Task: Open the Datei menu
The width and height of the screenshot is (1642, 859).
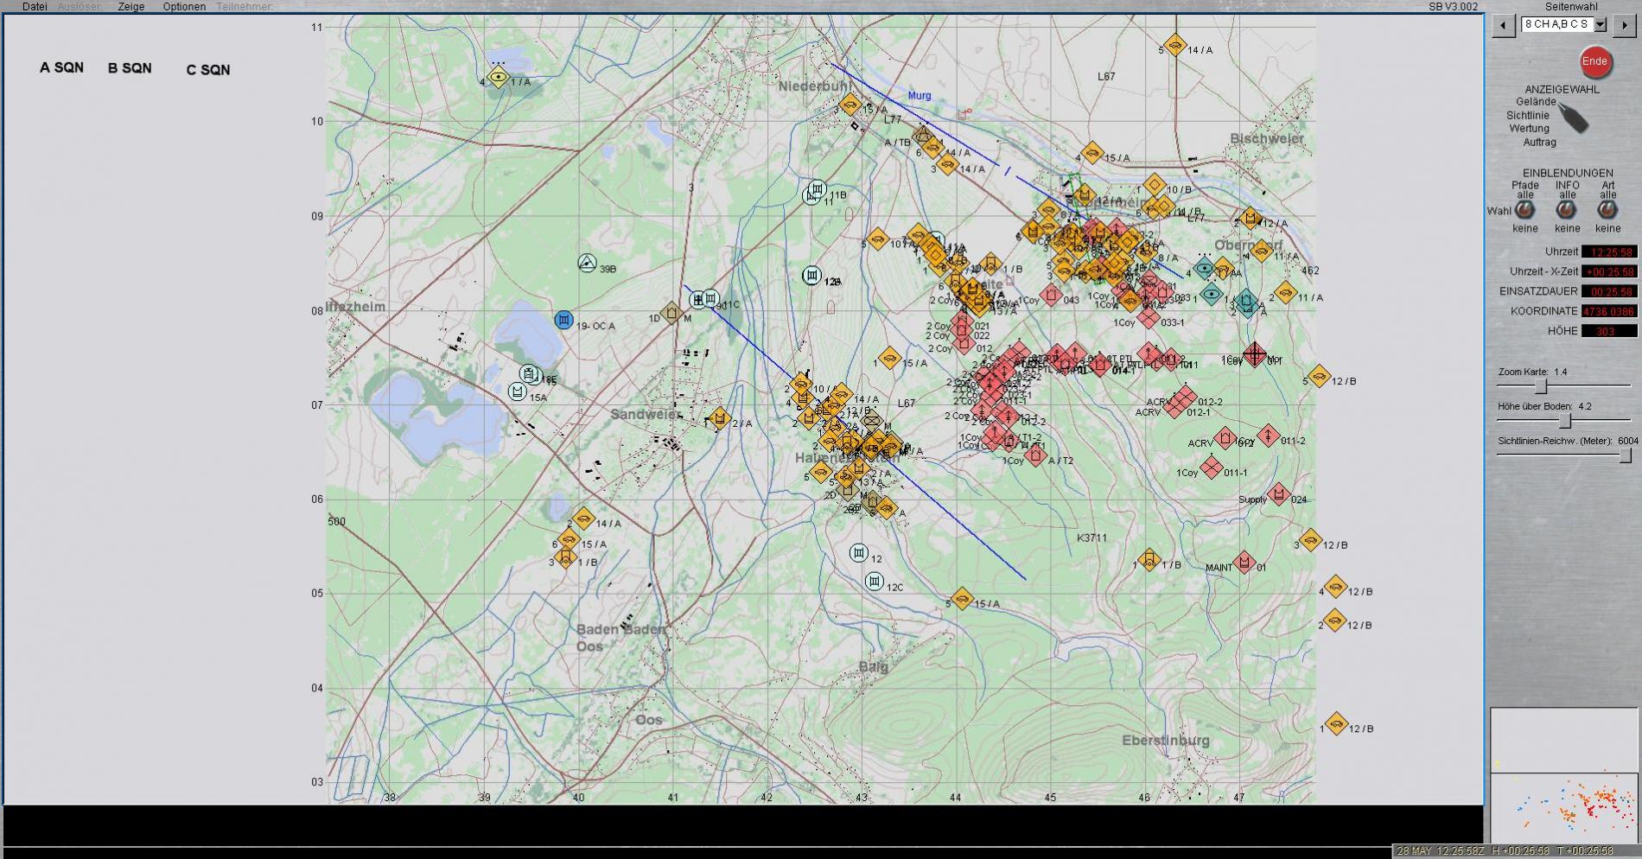Action: (x=35, y=7)
